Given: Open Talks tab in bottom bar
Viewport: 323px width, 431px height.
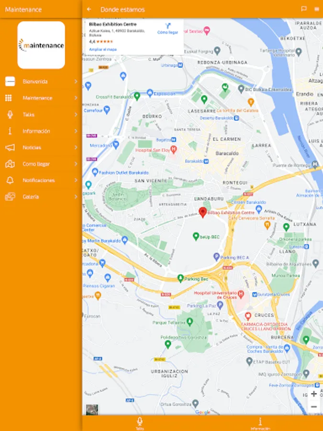Looking at the screenshot, I should [140, 423].
